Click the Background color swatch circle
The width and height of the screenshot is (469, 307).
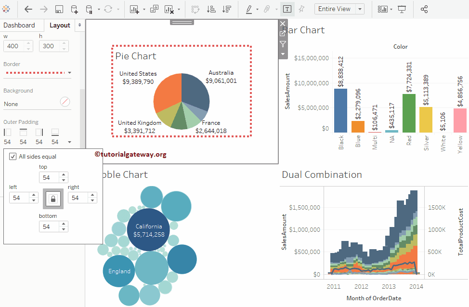(65, 102)
